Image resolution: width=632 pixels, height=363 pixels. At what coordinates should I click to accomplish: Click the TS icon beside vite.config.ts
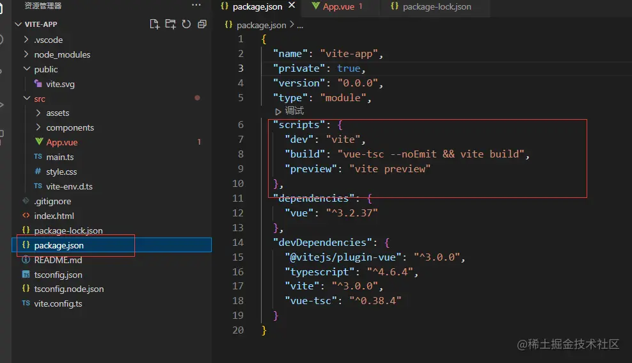(26, 303)
